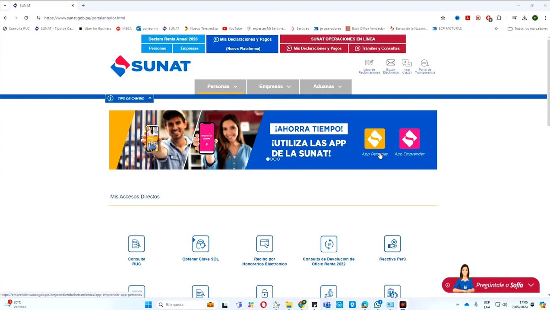Open the tab search dropdown arrow
550x310 pixels.
(x=5, y=6)
